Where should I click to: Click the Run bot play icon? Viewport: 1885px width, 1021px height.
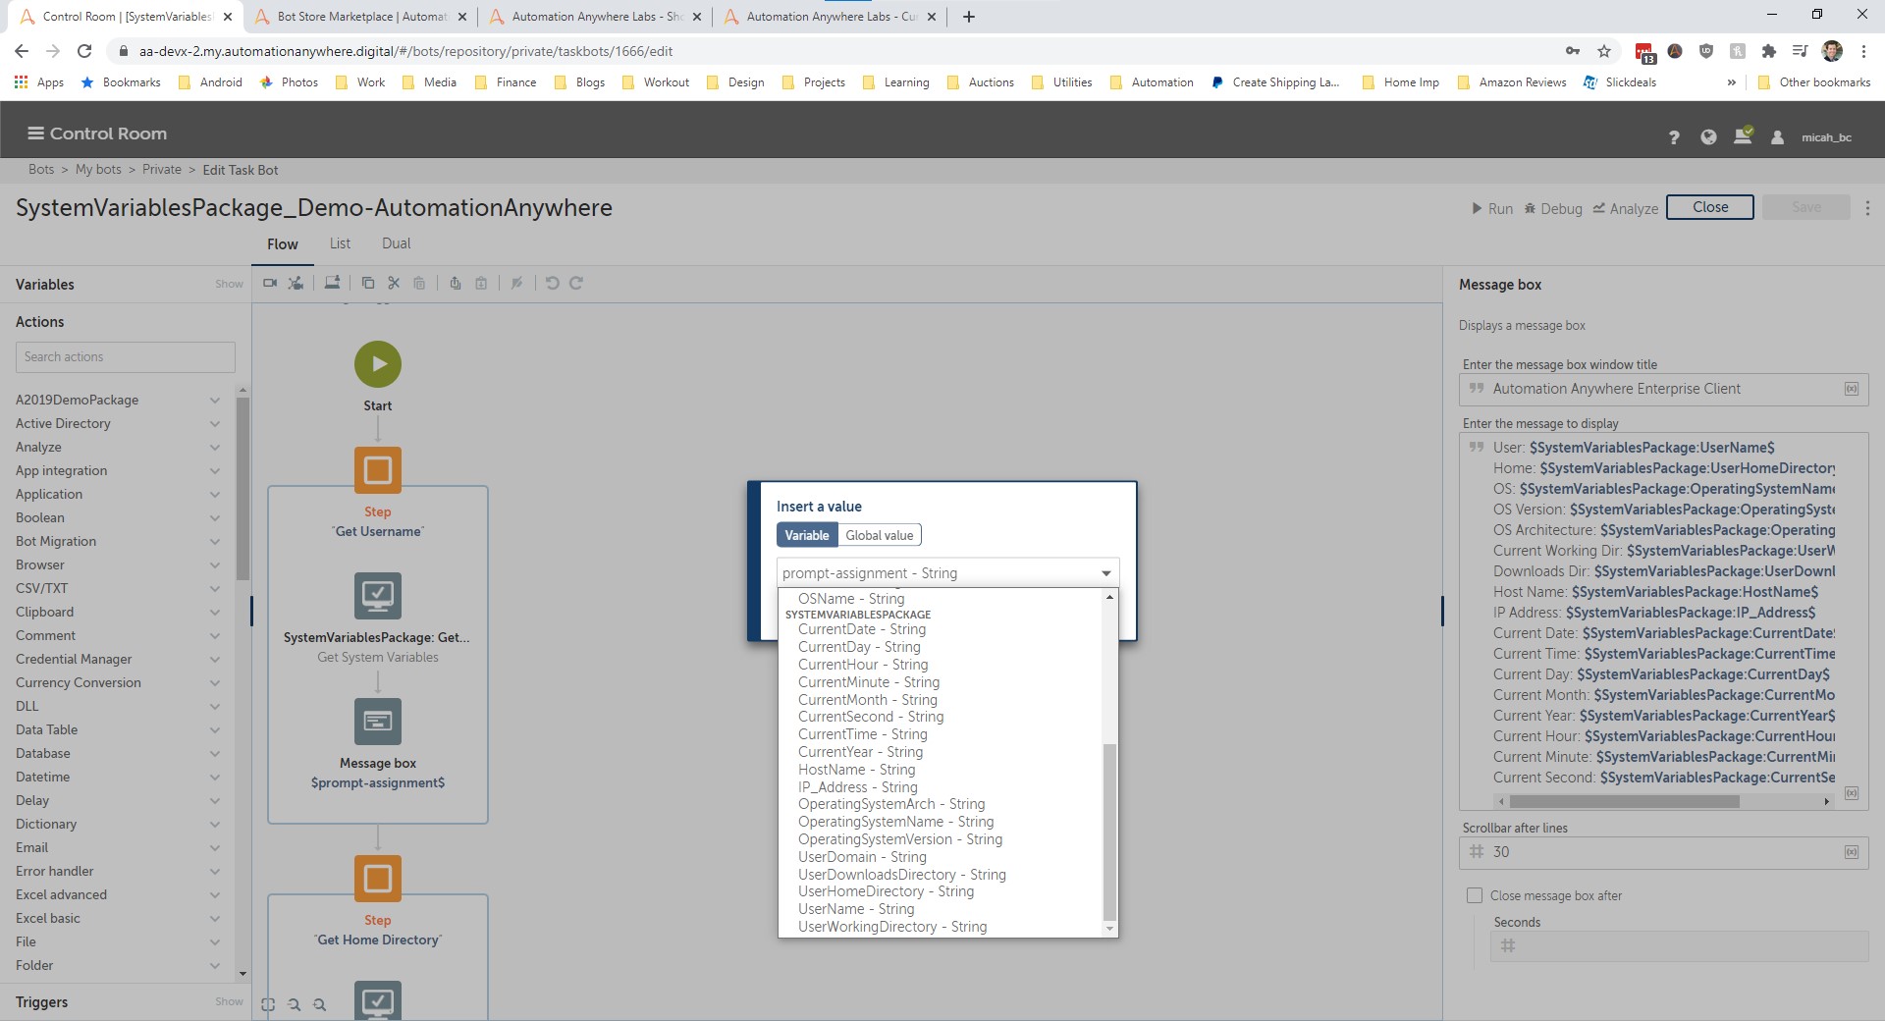(x=1477, y=208)
